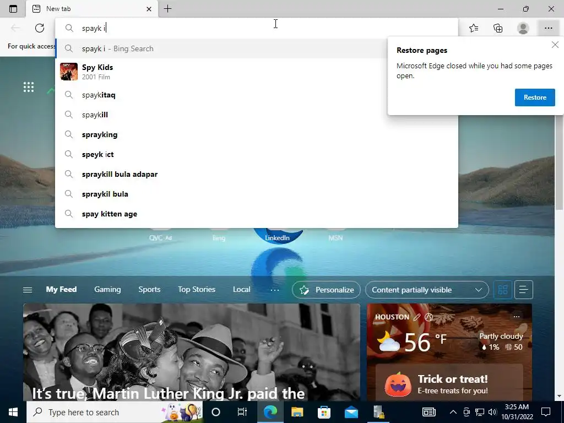Choose the 'spaykitaq' suggestion
This screenshot has width=564, height=423.
[257, 95]
